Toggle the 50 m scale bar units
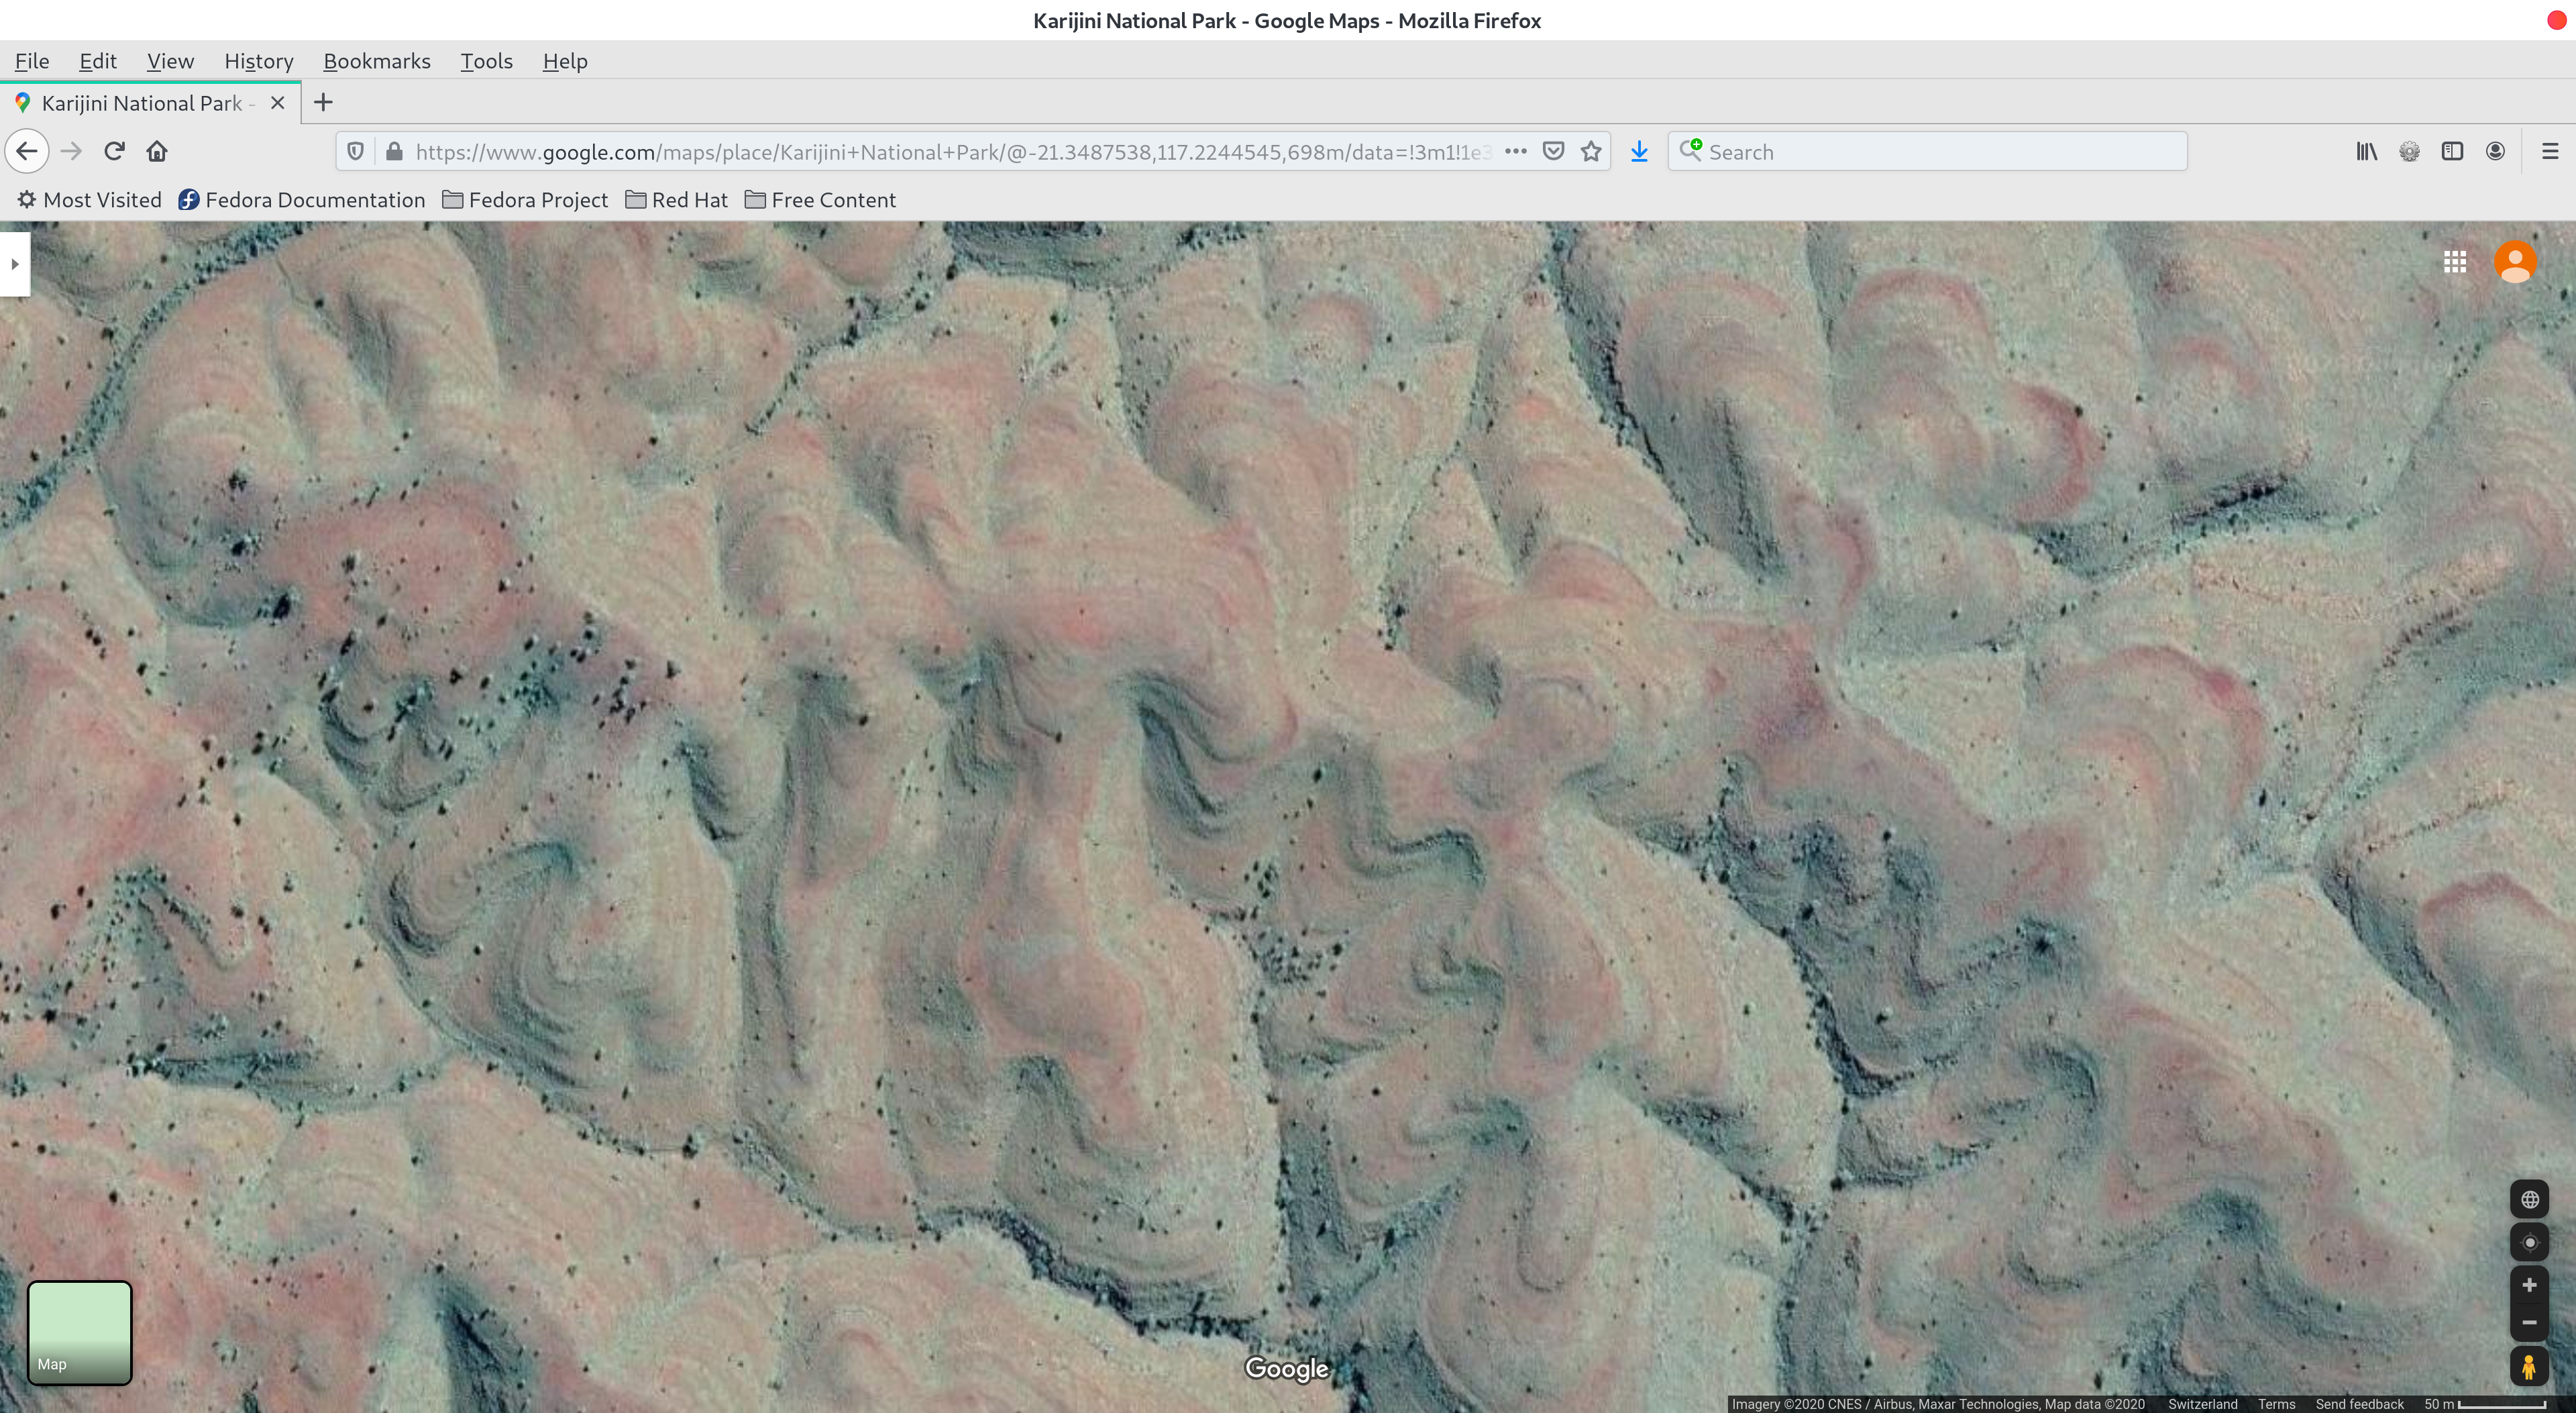This screenshot has height=1413, width=2576. pos(2485,1404)
